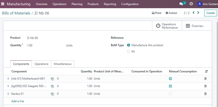Click Add a line link
Viewport: 218px width, 107px height.
click(18, 101)
